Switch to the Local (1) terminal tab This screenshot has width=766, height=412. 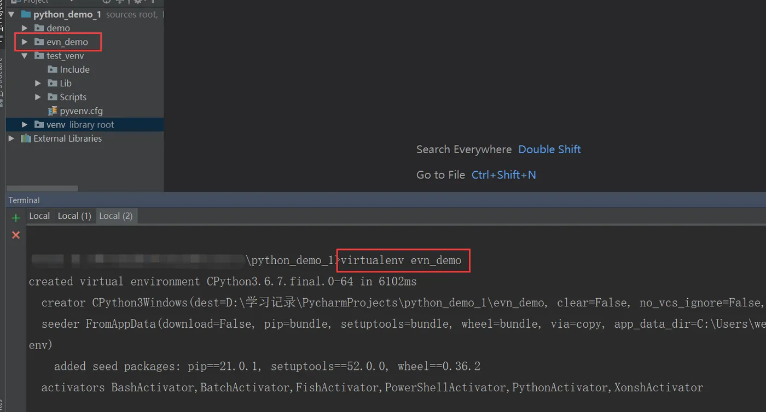[x=74, y=216]
